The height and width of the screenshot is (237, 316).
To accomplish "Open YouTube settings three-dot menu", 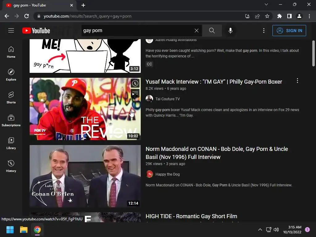I will pyautogui.click(x=264, y=31).
